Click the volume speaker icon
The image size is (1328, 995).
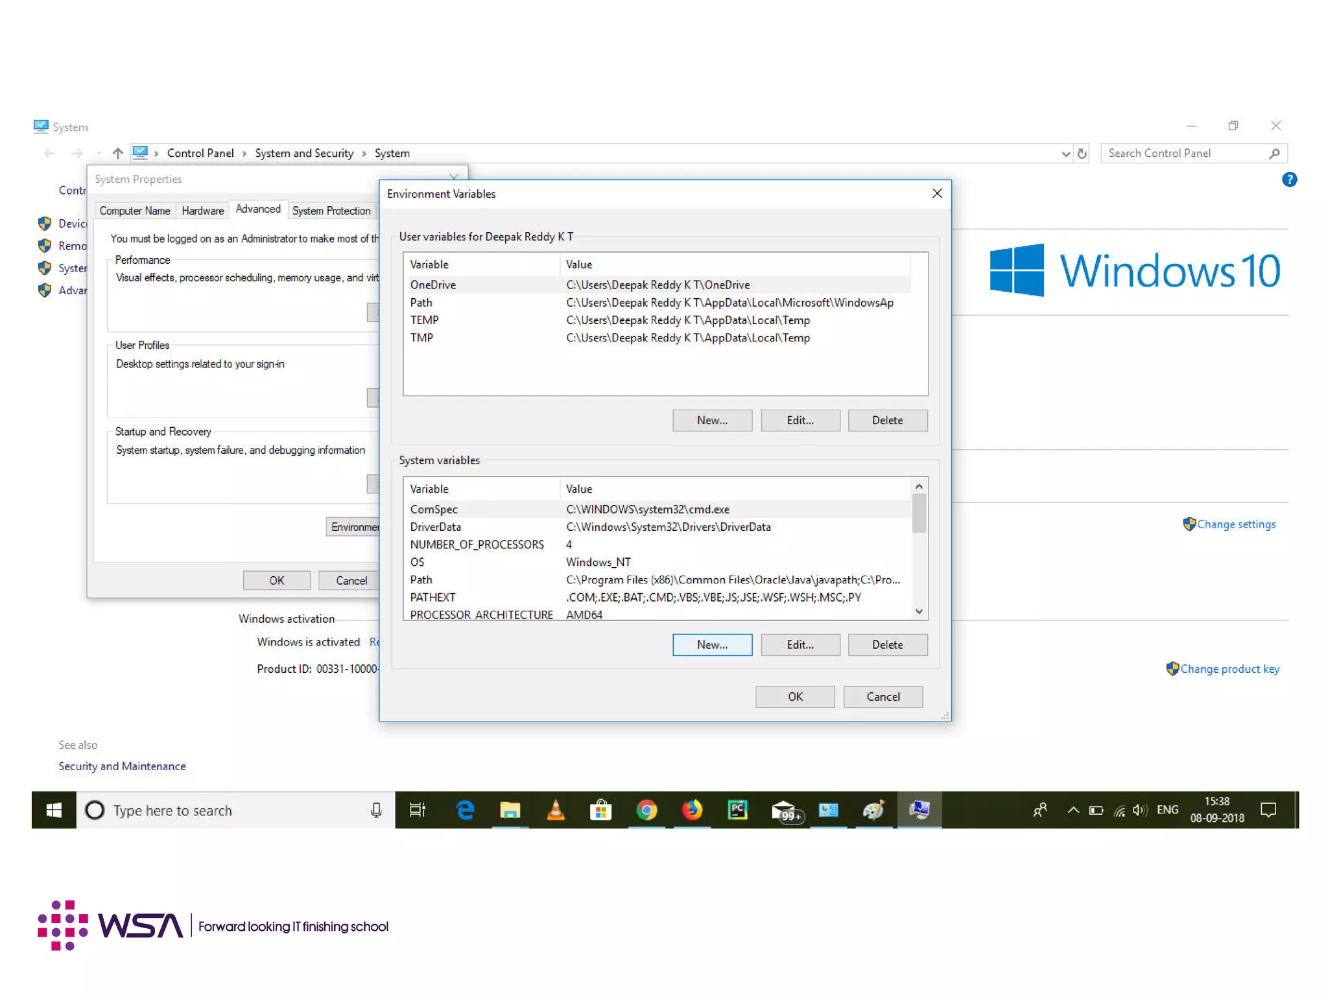[x=1140, y=810]
